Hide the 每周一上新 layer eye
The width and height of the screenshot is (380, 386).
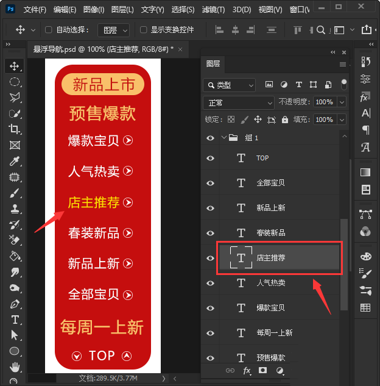click(211, 333)
